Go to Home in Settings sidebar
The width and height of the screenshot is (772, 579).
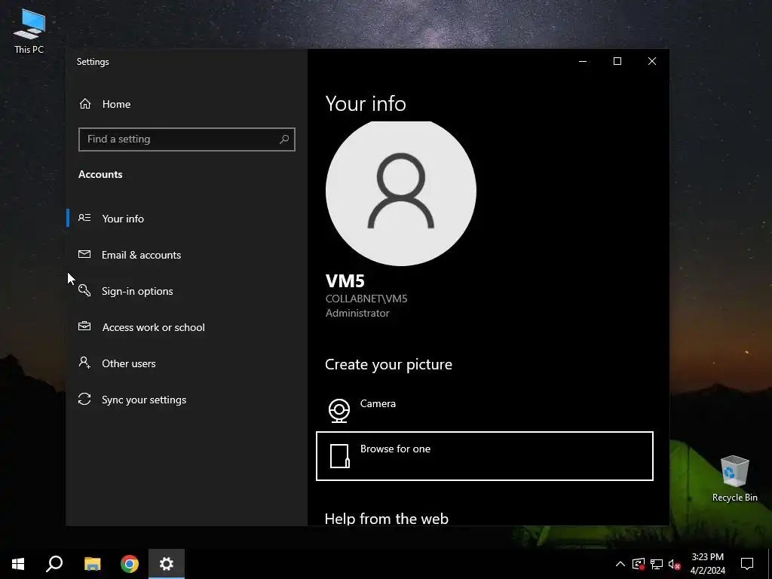pos(187,104)
